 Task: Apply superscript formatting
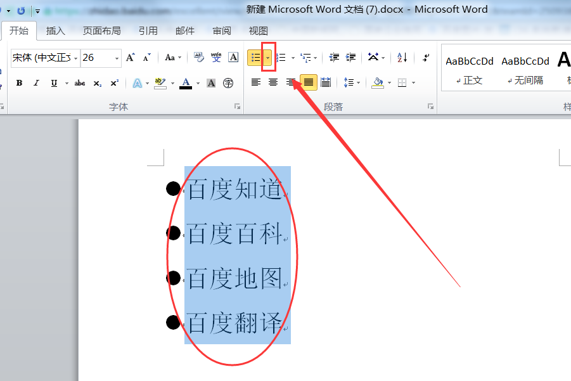click(x=114, y=83)
